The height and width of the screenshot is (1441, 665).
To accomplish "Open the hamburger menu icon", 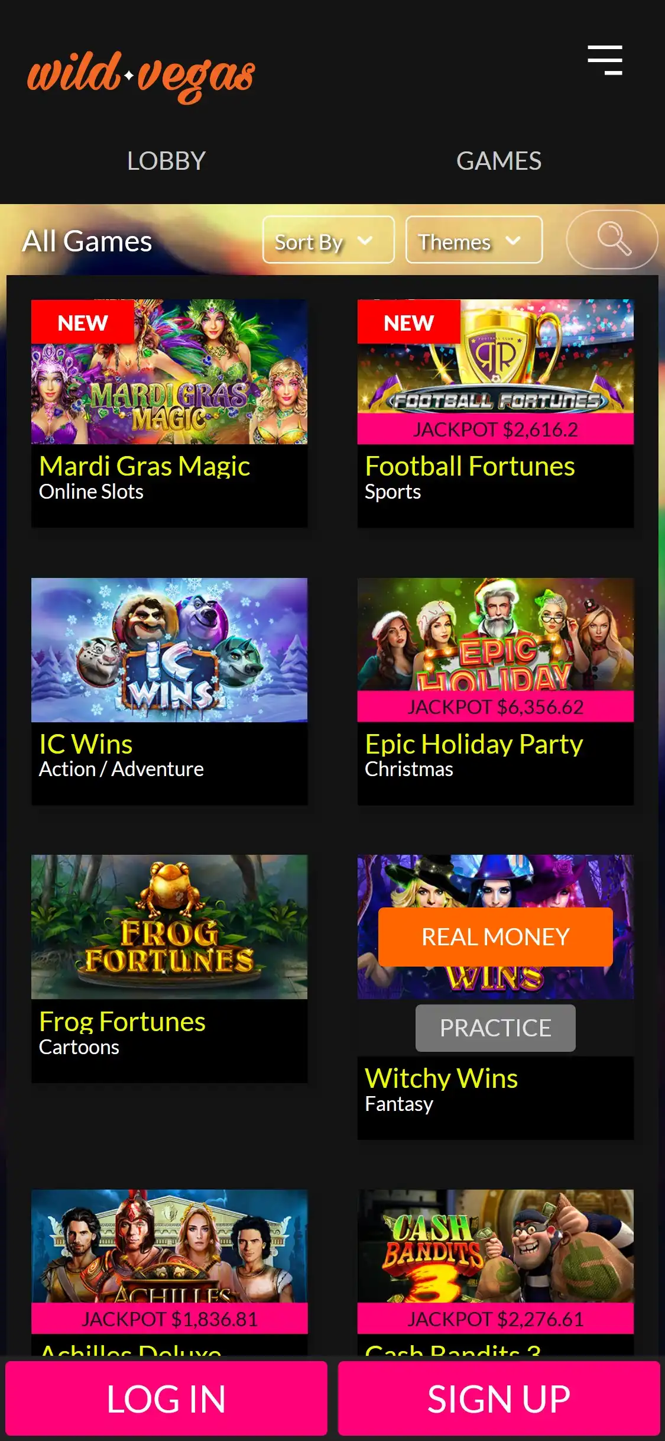I will (605, 60).
